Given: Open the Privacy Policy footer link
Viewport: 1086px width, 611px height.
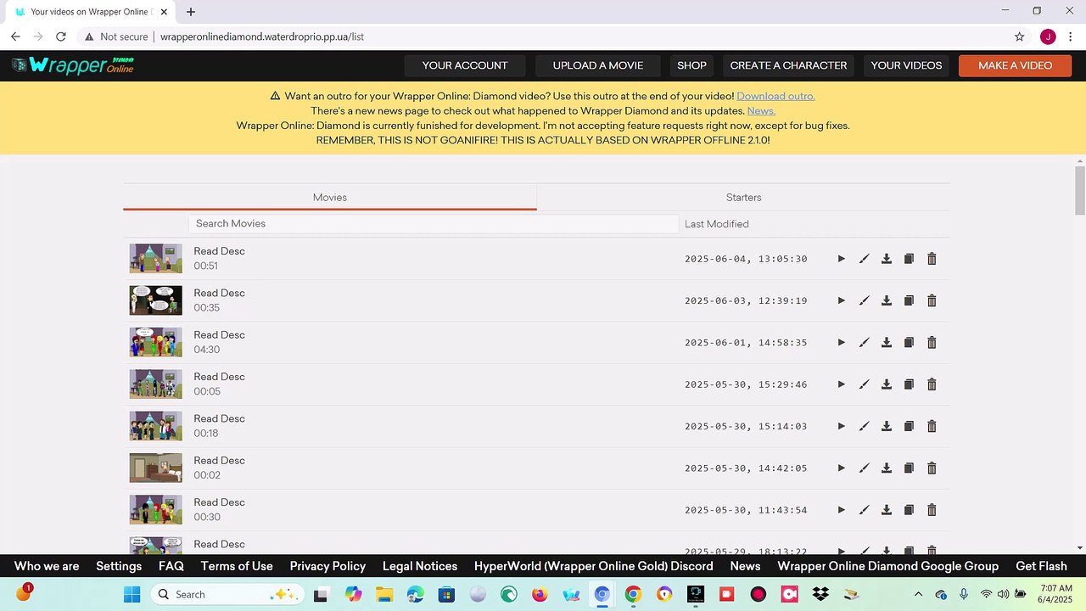Looking at the screenshot, I should point(327,566).
